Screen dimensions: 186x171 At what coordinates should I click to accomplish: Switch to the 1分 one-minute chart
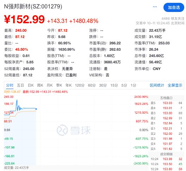click(x=133, y=85)
